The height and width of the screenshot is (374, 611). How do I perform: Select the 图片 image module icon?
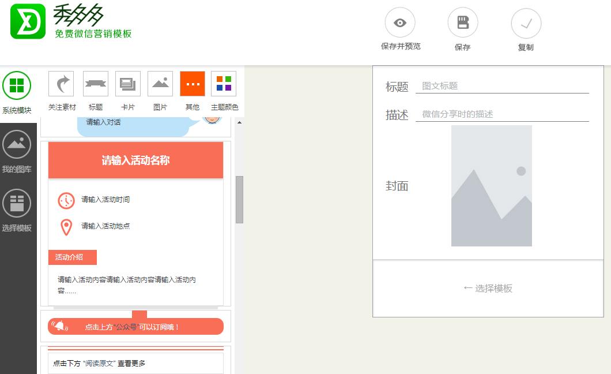tap(160, 83)
